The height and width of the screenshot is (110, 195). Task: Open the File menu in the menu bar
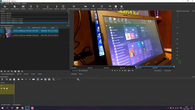click(x=2, y=3)
